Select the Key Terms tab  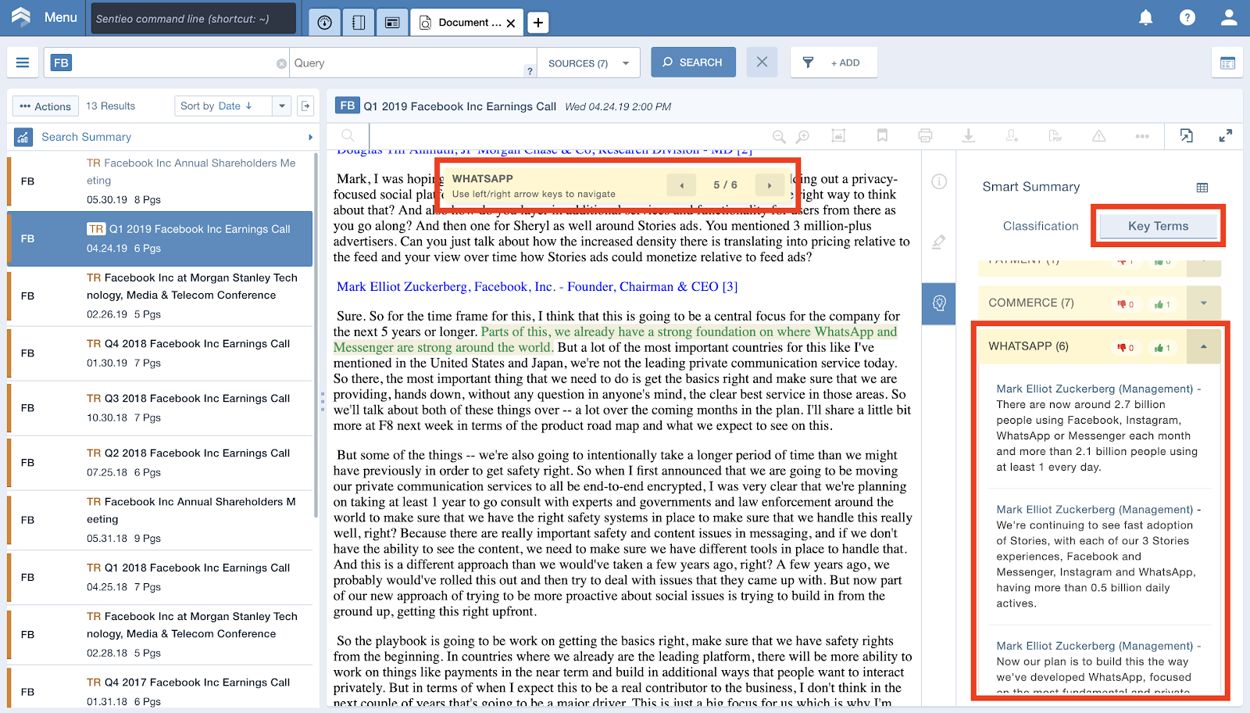(1158, 226)
